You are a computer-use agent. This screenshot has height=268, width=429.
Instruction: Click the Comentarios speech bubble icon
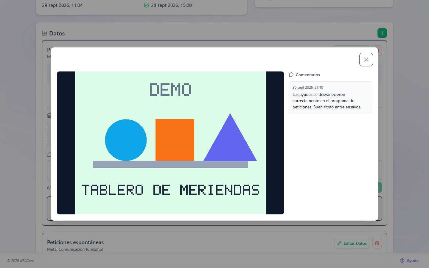(x=291, y=75)
